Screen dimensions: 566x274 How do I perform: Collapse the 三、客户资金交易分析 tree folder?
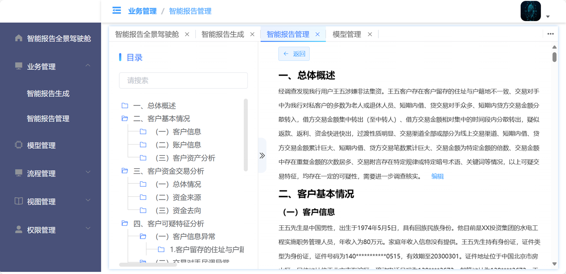click(x=125, y=171)
